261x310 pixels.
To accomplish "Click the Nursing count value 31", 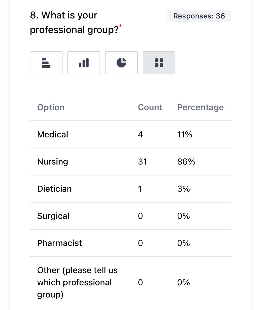I will 142,161.
